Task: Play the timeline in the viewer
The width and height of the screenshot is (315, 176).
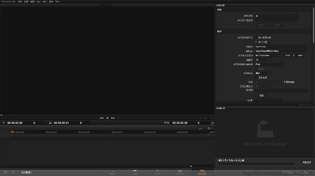Action: click(x=108, y=118)
